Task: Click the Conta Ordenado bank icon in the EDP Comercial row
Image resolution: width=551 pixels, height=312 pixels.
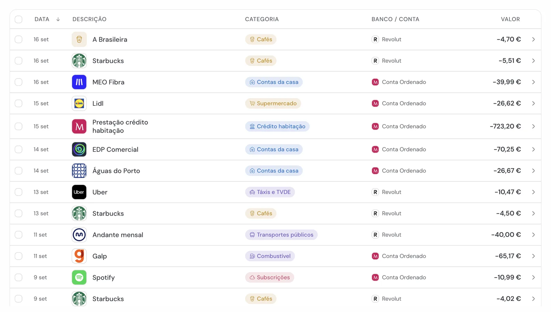Action: coord(375,149)
